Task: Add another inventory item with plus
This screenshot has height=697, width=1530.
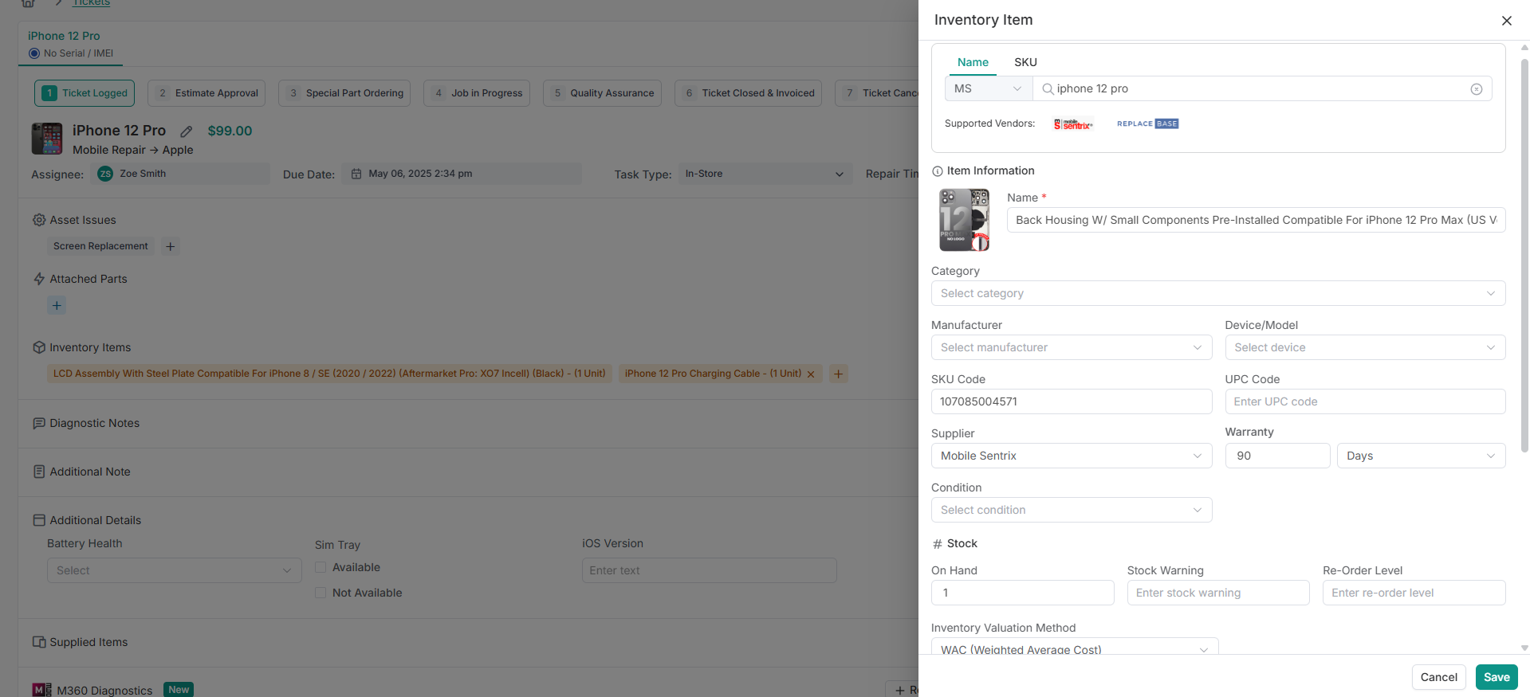Action: (838, 374)
